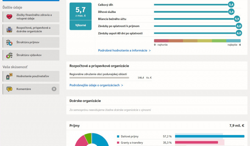Click the Granty a transfery pink legend square

click(118, 143)
